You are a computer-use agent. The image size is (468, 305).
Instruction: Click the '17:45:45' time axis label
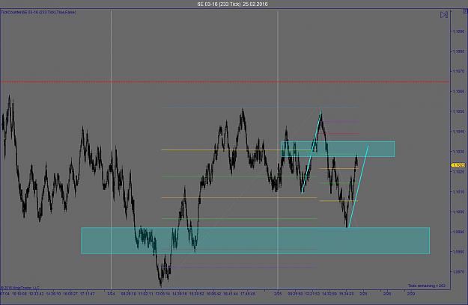248,294
